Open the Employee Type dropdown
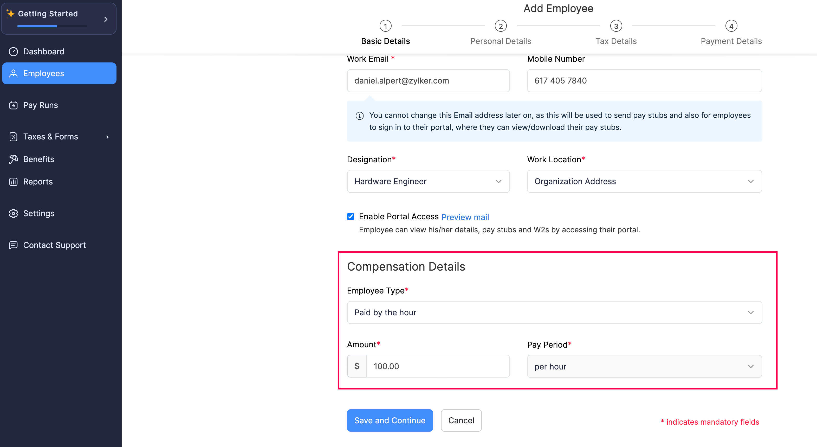Image resolution: width=817 pixels, height=447 pixels. click(x=554, y=312)
